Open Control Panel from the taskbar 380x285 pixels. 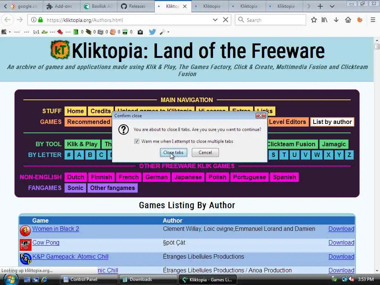coord(89,279)
